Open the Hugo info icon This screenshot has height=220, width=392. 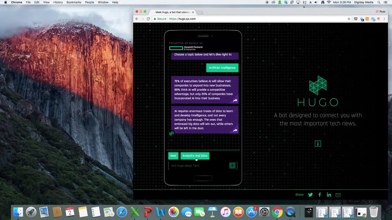click(x=318, y=144)
